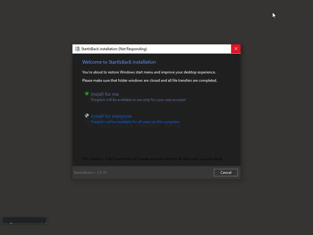Click 'Program will be available to use only' text

[138, 100]
